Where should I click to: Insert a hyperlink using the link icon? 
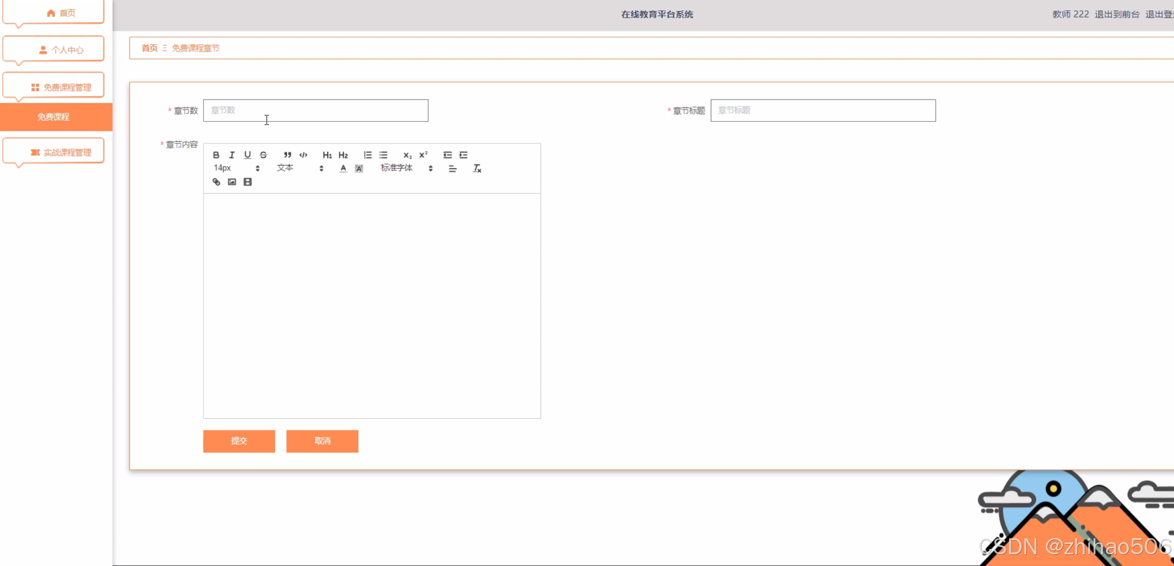[x=216, y=182]
